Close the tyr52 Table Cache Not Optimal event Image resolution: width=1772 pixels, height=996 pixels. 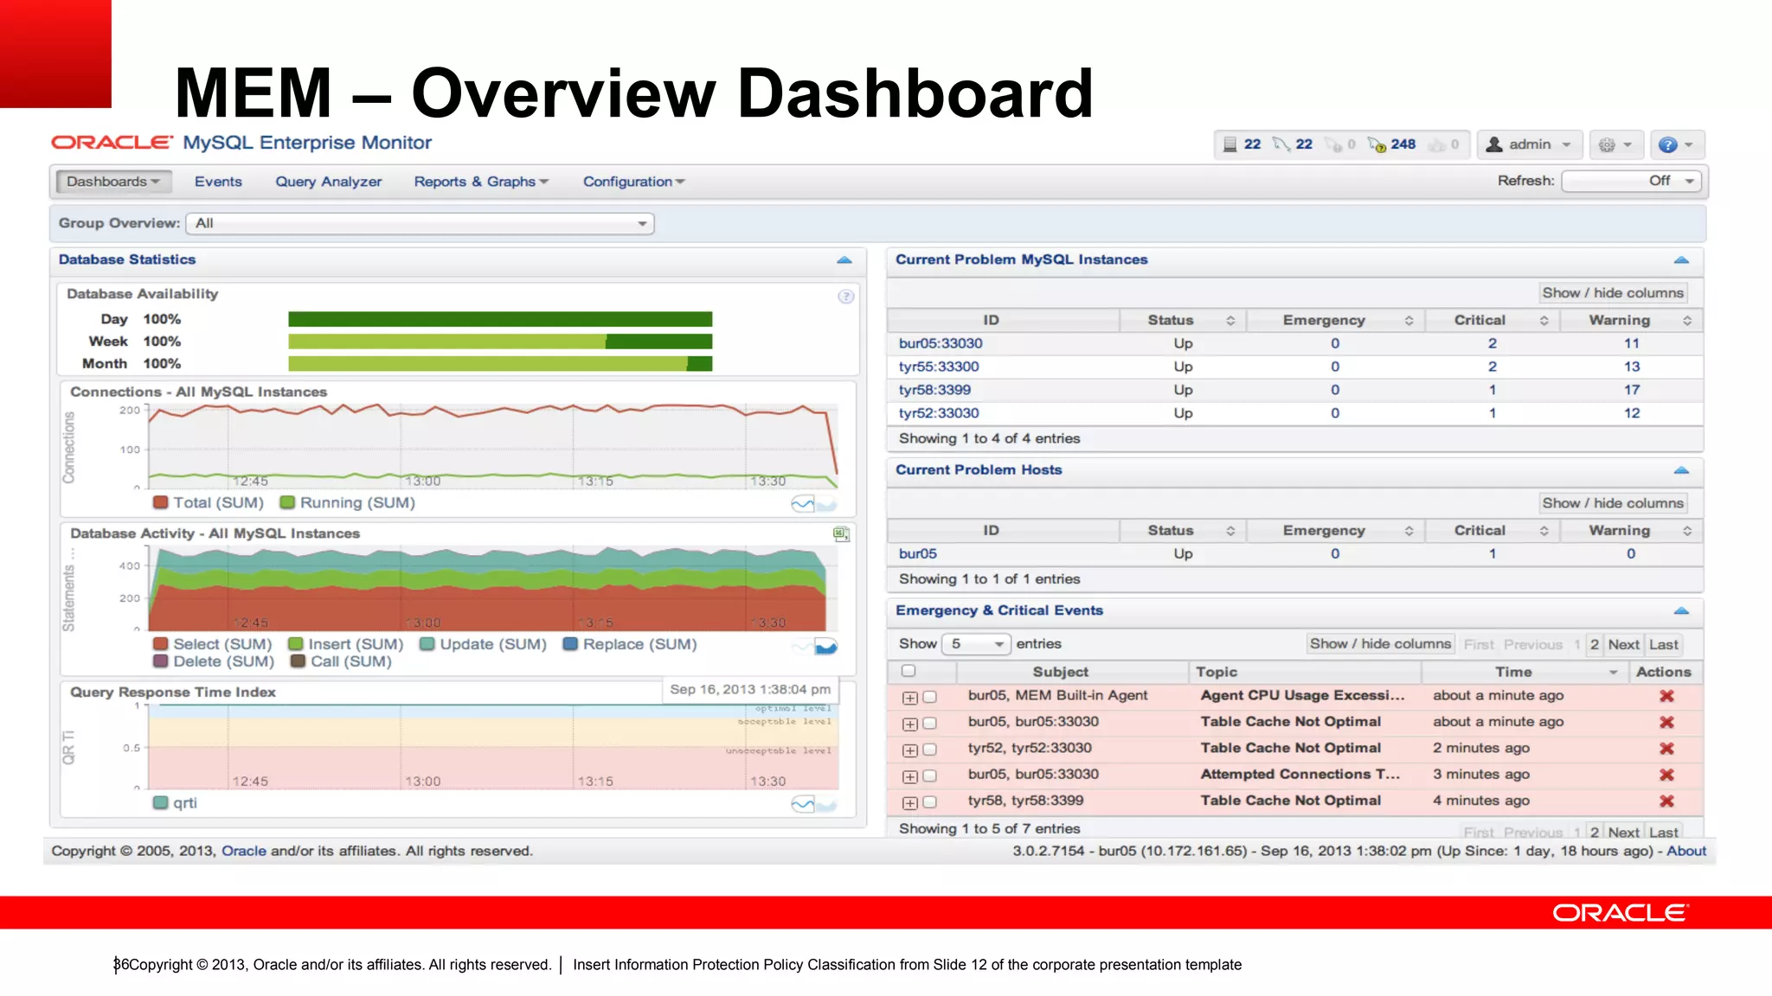click(1666, 749)
